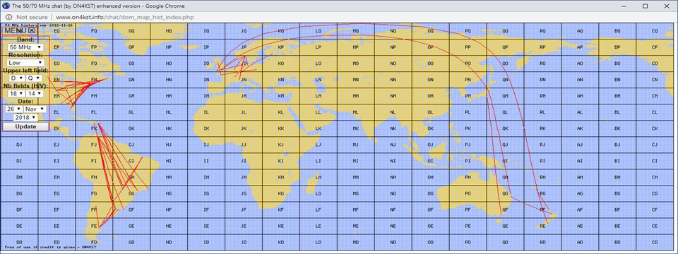Close the MENU panel with X icon
Image resolution: width=678 pixels, height=254 pixels.
point(32,30)
